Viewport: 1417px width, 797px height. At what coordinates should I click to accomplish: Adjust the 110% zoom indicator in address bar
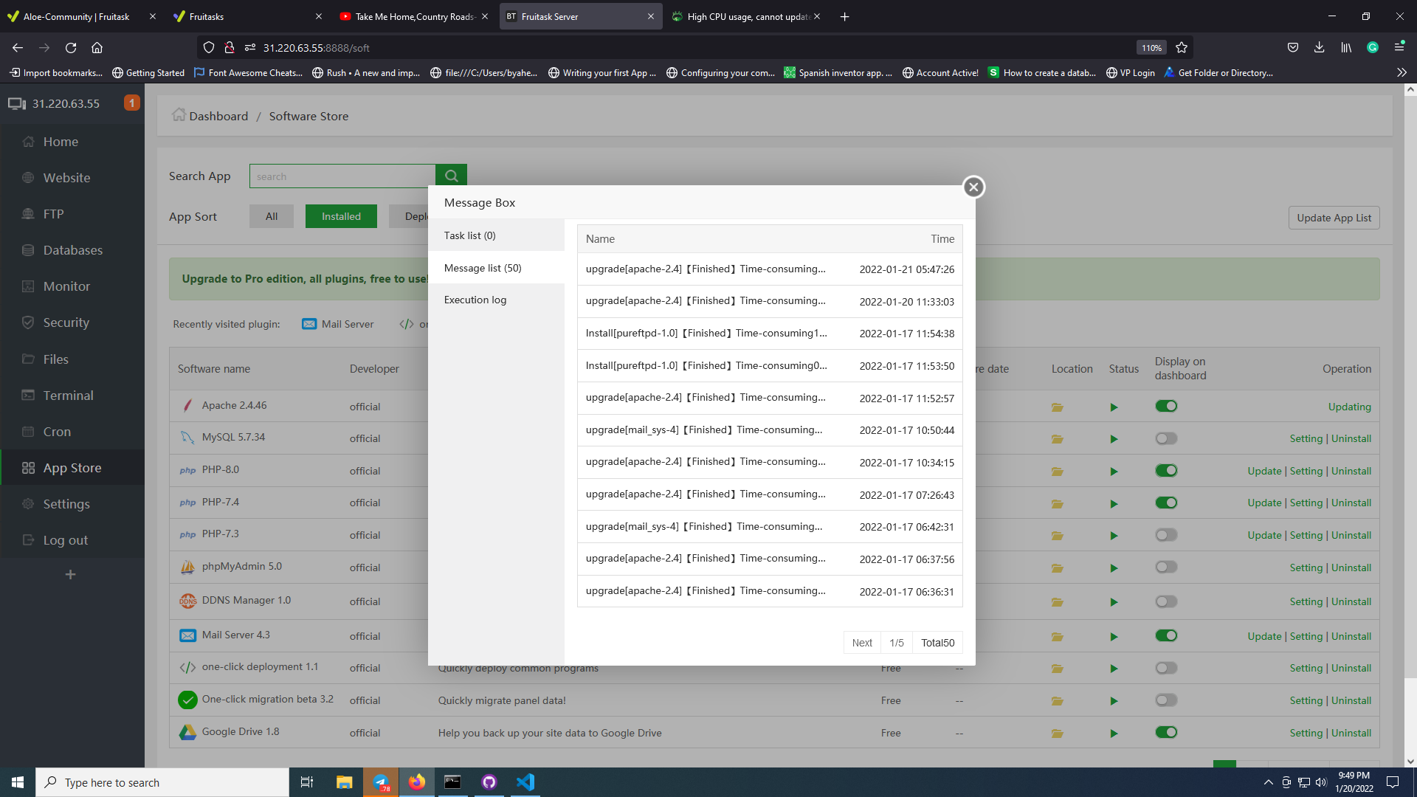pos(1151,47)
